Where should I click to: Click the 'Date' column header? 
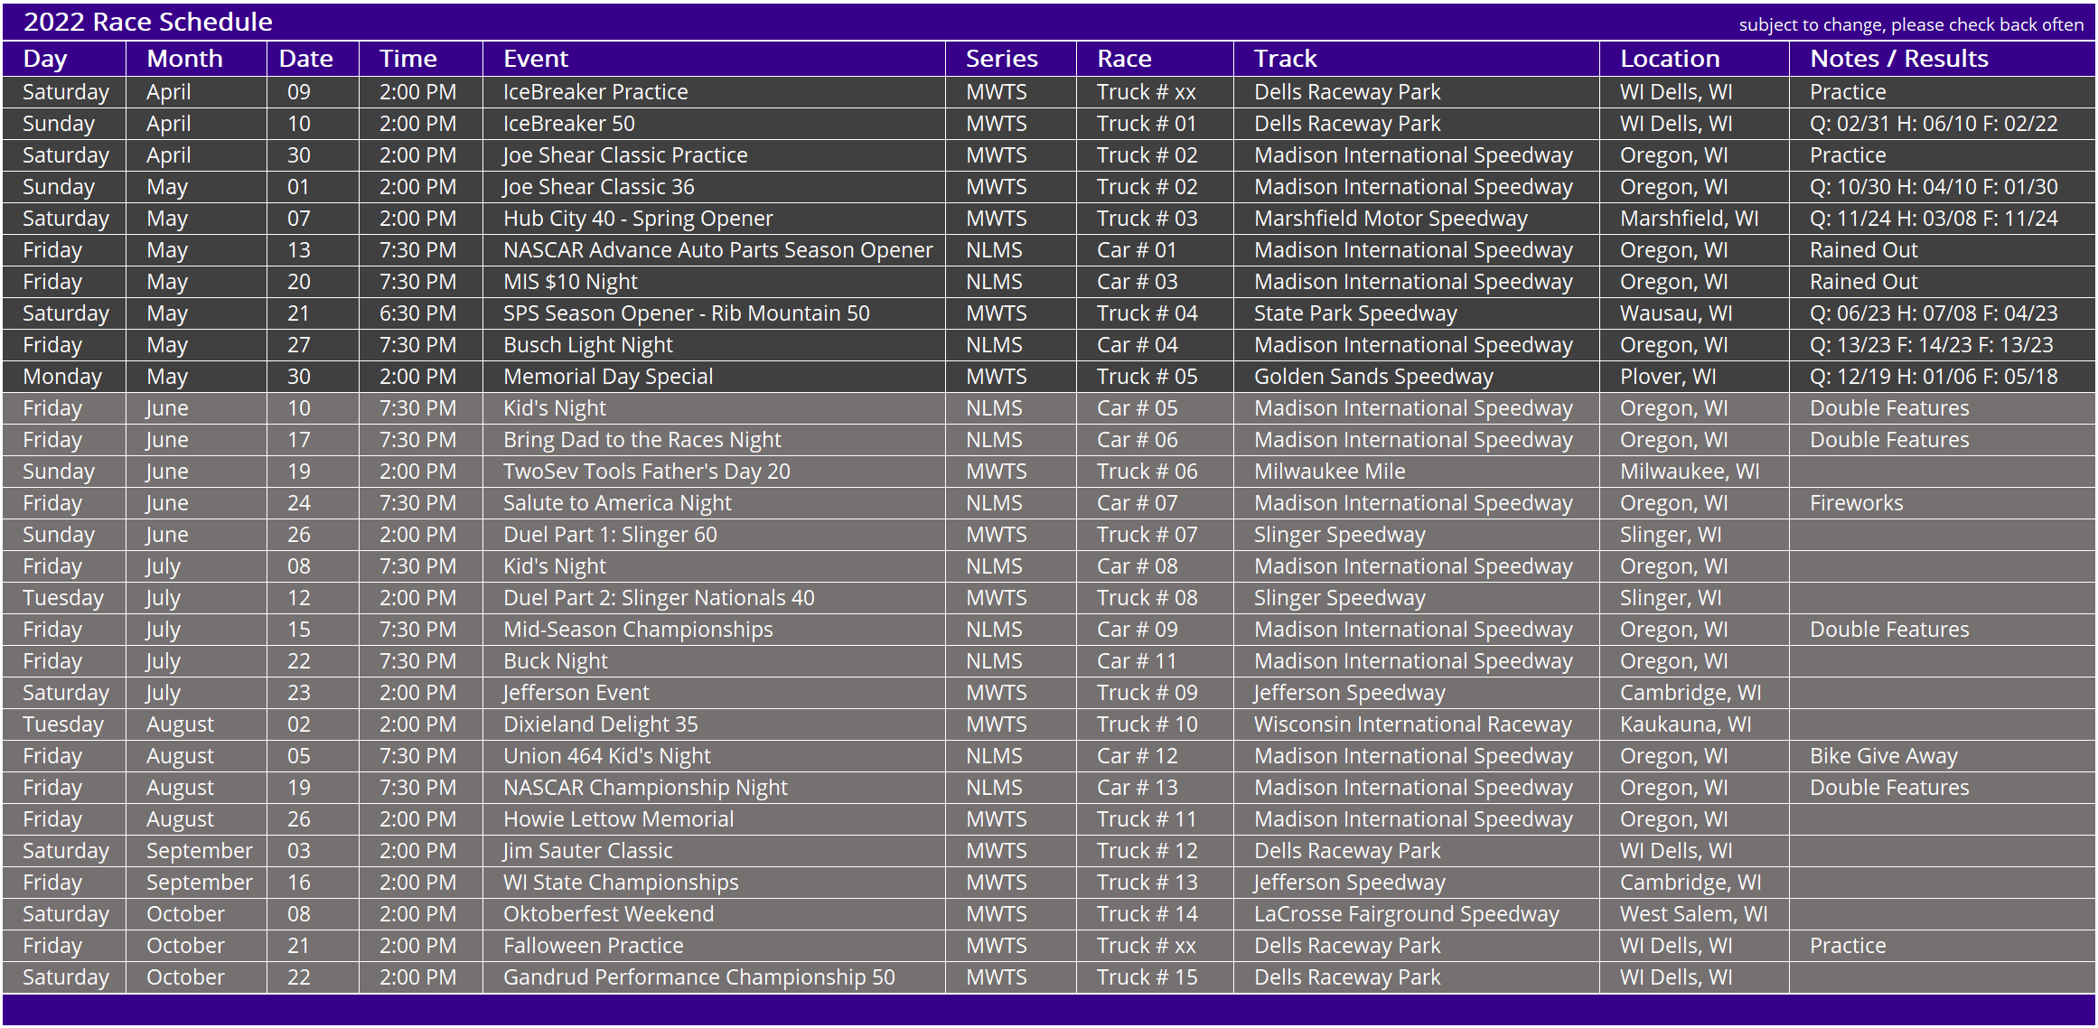pyautogui.click(x=305, y=59)
